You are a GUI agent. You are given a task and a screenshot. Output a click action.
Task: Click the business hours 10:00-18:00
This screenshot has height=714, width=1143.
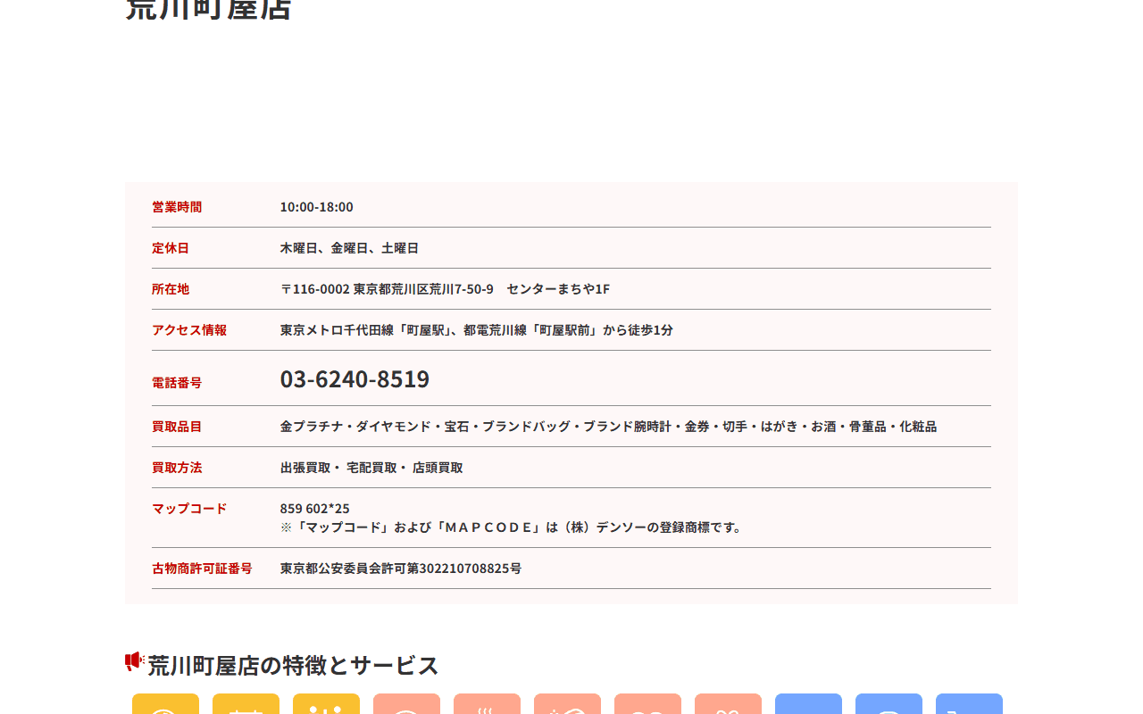pyautogui.click(x=317, y=207)
